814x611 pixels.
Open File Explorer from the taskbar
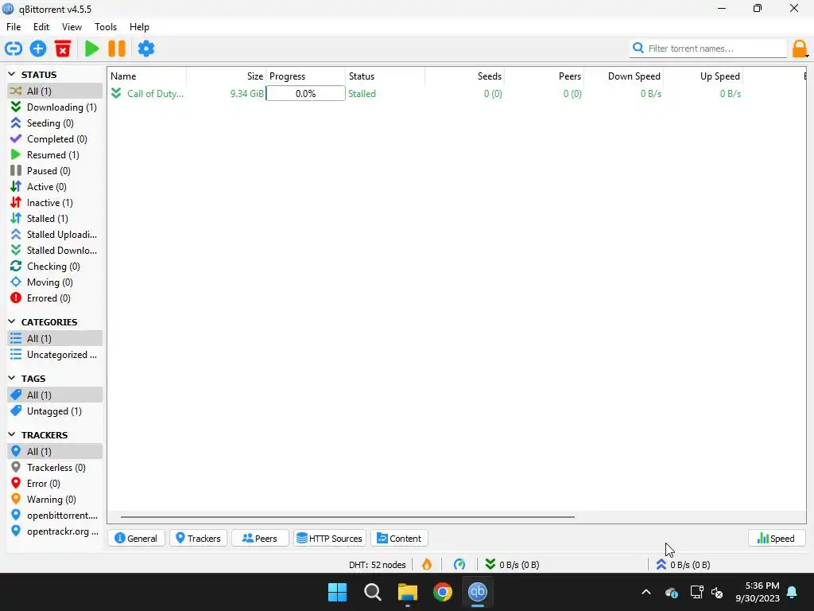pos(408,592)
